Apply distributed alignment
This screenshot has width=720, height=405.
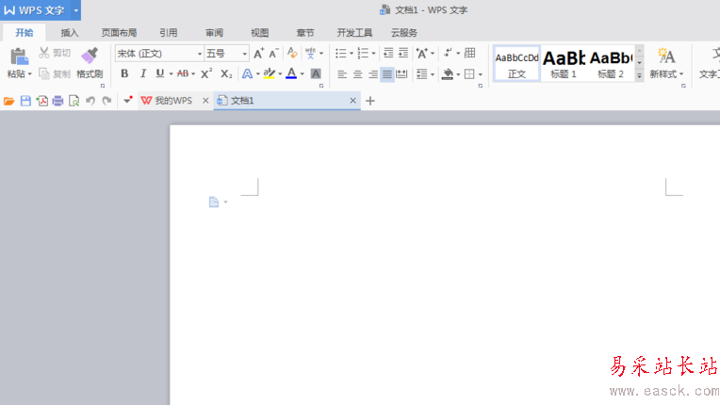401,73
